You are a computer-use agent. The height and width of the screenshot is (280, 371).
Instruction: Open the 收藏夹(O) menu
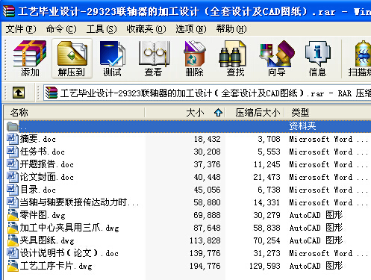[146, 29]
